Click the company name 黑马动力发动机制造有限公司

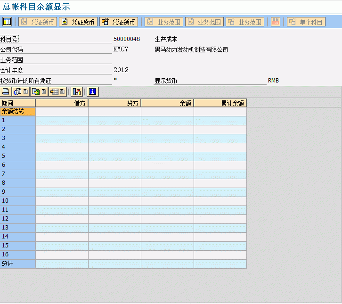(x=191, y=49)
